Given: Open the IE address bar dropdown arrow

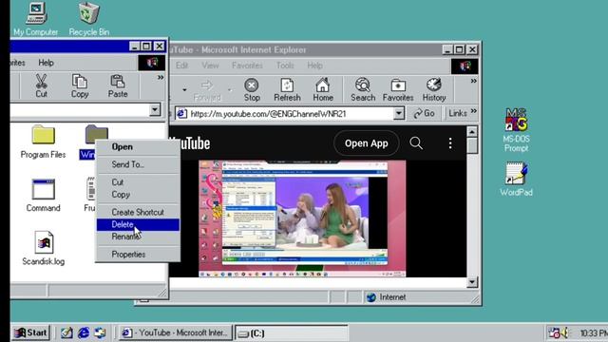Looking at the screenshot, I should (399, 114).
